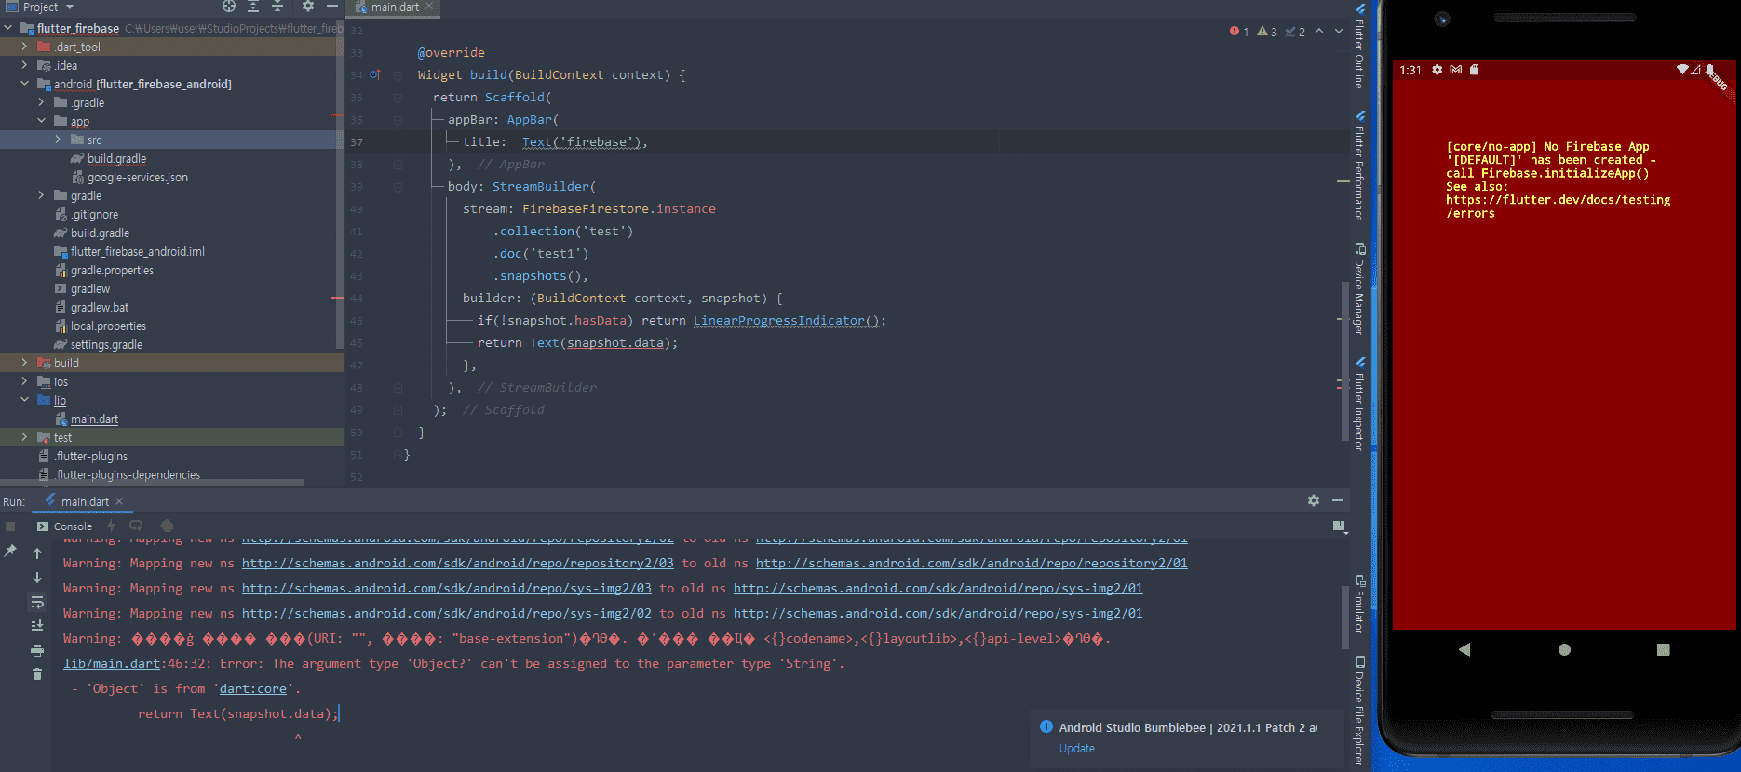Open the Flutter Inspector tool window
1741x772 pixels.
click(1359, 404)
